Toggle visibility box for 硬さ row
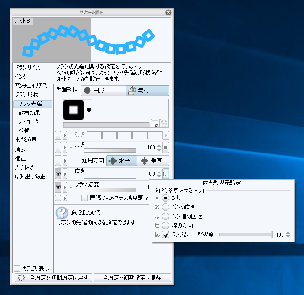 point(58,135)
